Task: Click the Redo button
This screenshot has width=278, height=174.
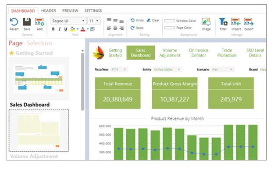Action: coord(137,28)
